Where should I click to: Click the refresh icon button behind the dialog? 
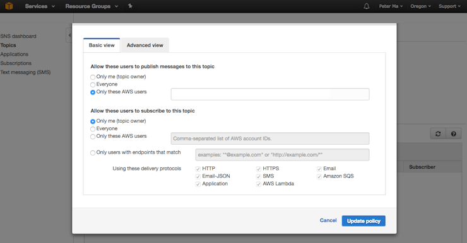tap(438, 133)
